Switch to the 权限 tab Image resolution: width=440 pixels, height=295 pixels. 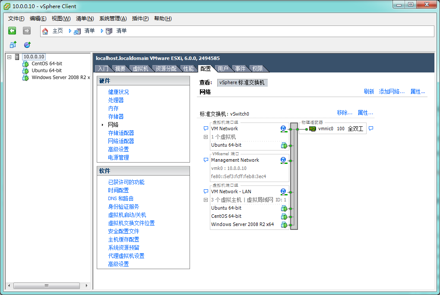tap(258, 69)
